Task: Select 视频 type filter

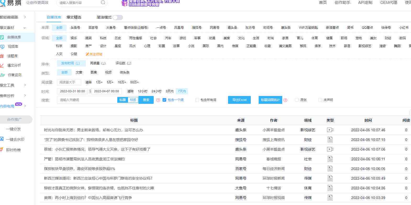Action: pyautogui.click(x=108, y=72)
